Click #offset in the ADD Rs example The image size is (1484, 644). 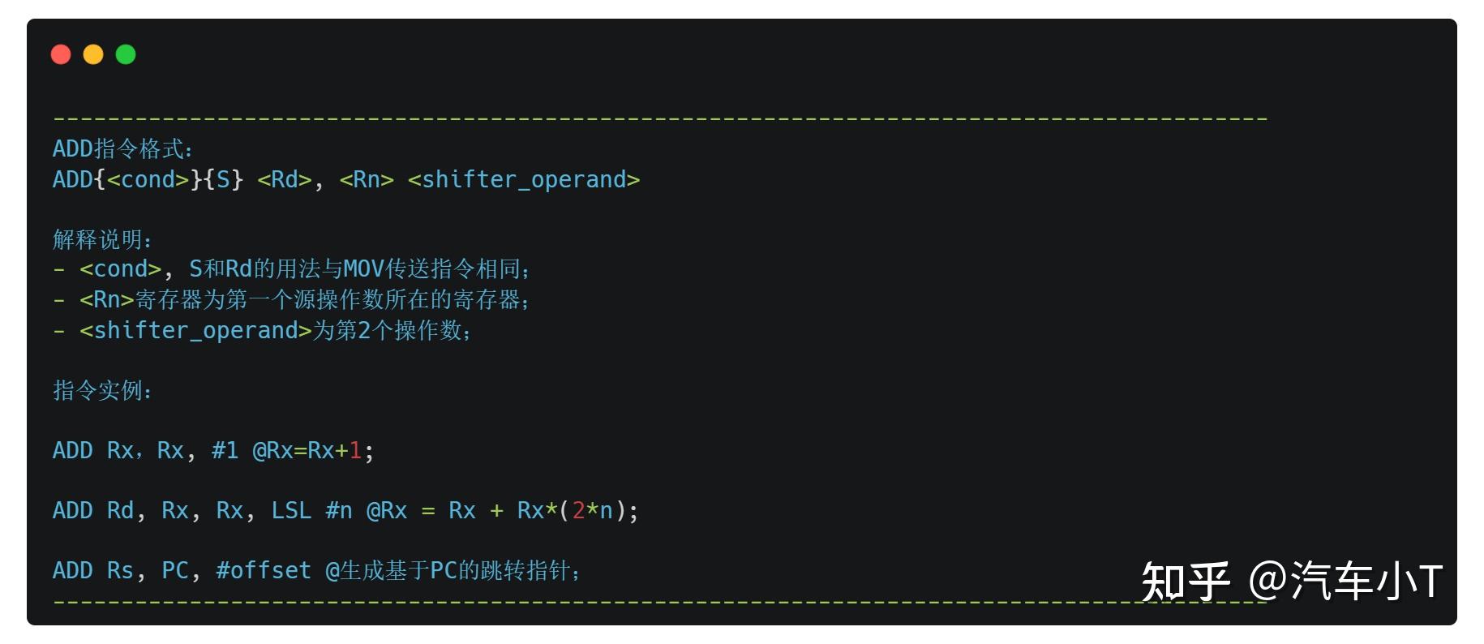(264, 570)
